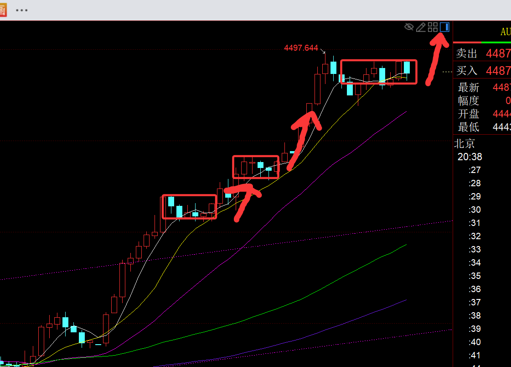The width and height of the screenshot is (511, 367).
Task: Click the 幅度 change range row
Action: (x=482, y=100)
